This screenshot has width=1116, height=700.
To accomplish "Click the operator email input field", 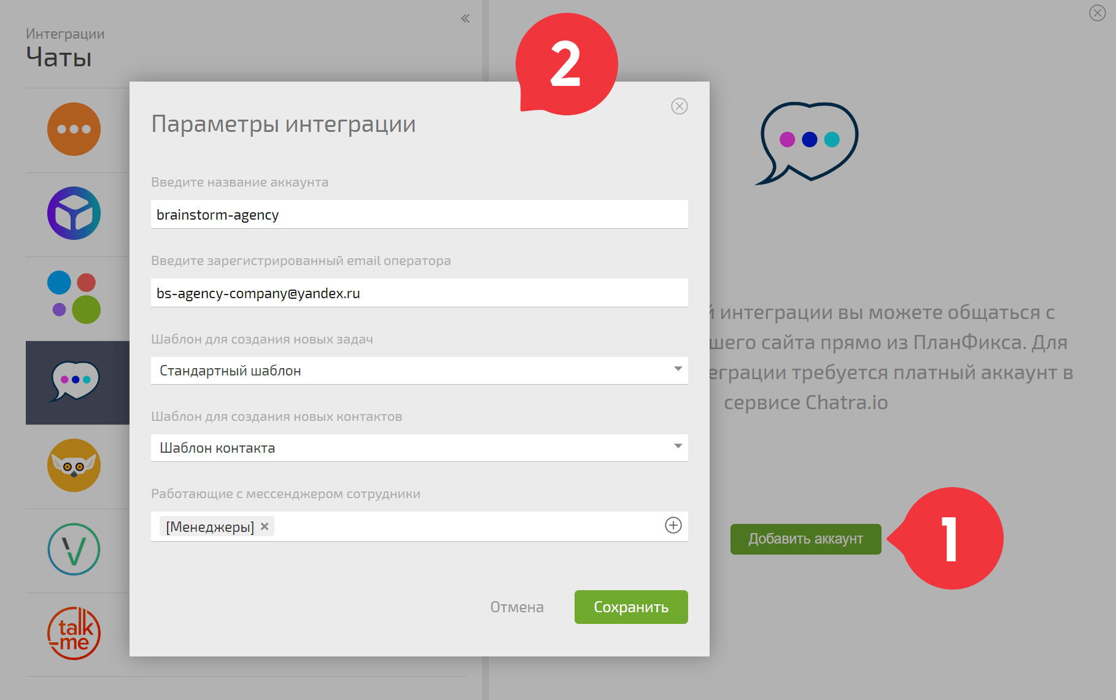I will coord(419,293).
